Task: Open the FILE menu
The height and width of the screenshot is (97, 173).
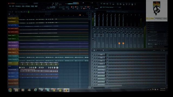Action: pyautogui.click(x=10, y=6)
